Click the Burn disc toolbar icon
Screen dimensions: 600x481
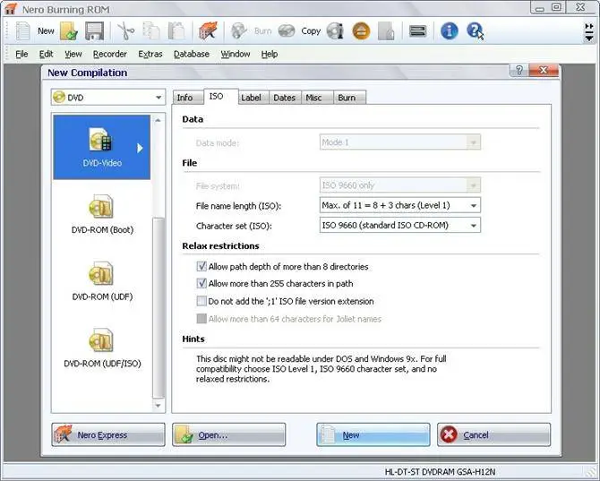(239, 31)
